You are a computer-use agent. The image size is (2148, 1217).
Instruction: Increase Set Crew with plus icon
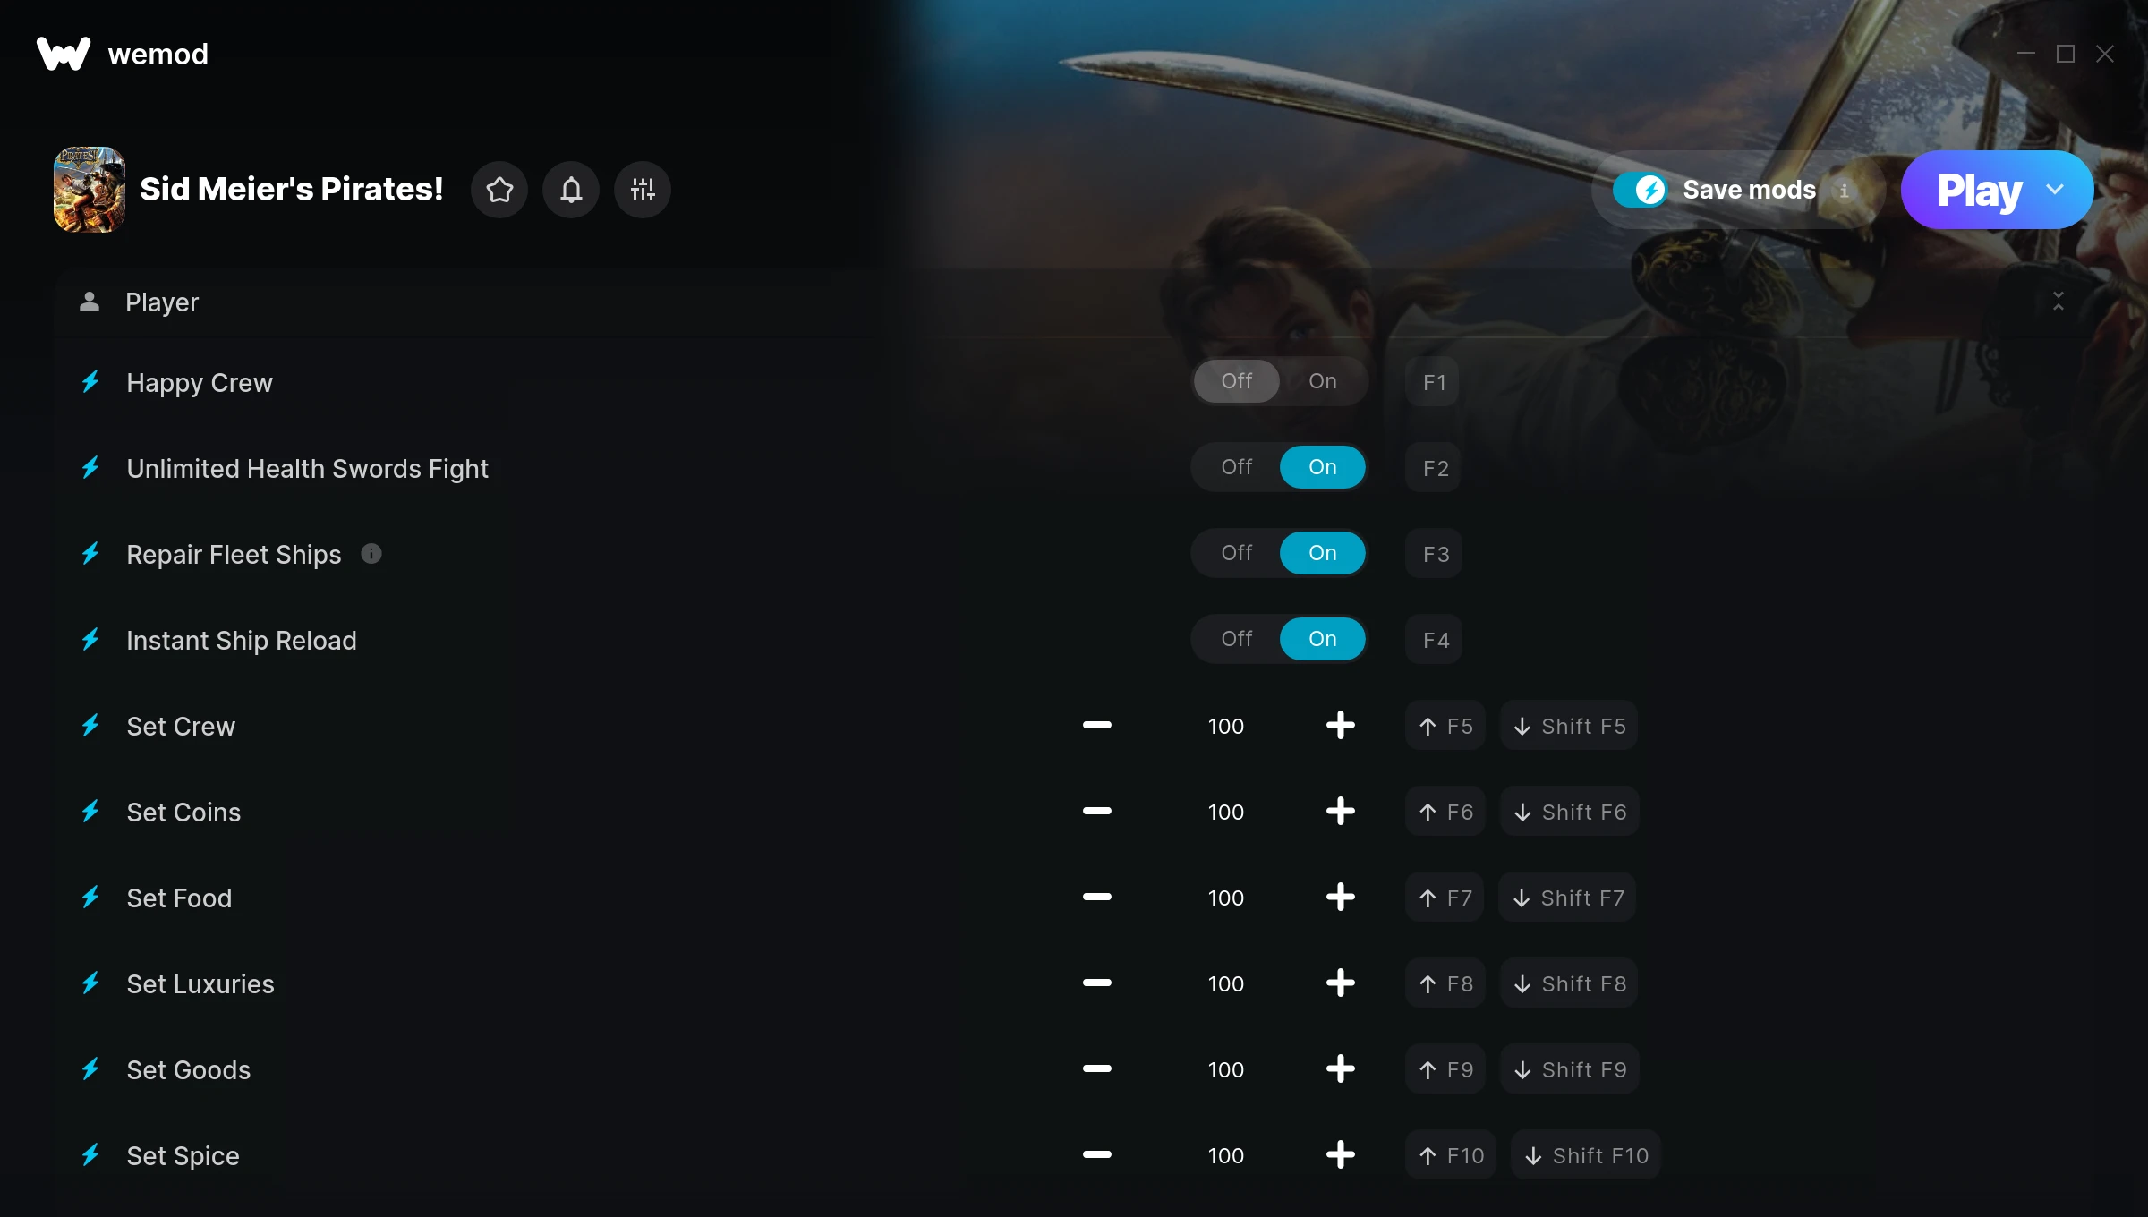(1340, 725)
